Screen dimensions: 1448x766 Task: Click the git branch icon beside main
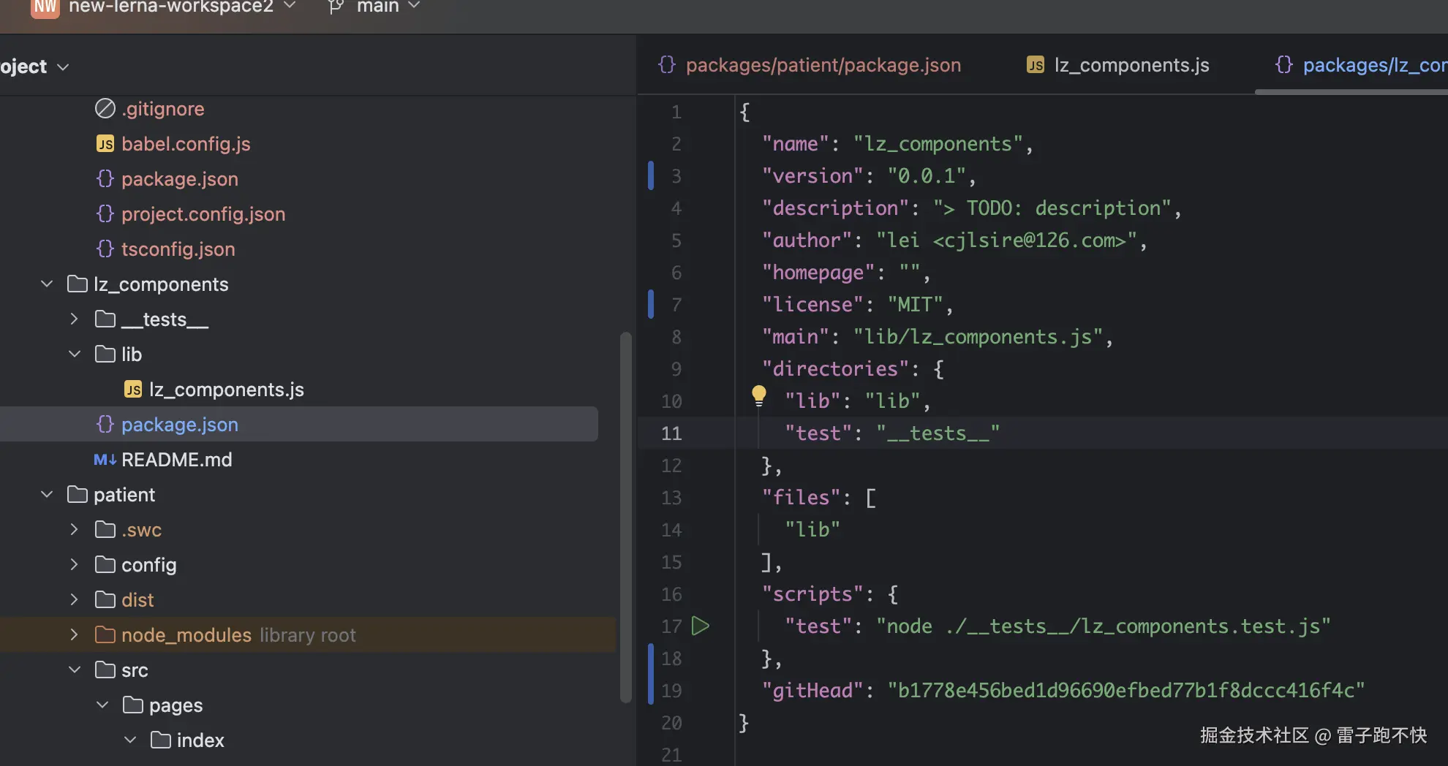(336, 7)
